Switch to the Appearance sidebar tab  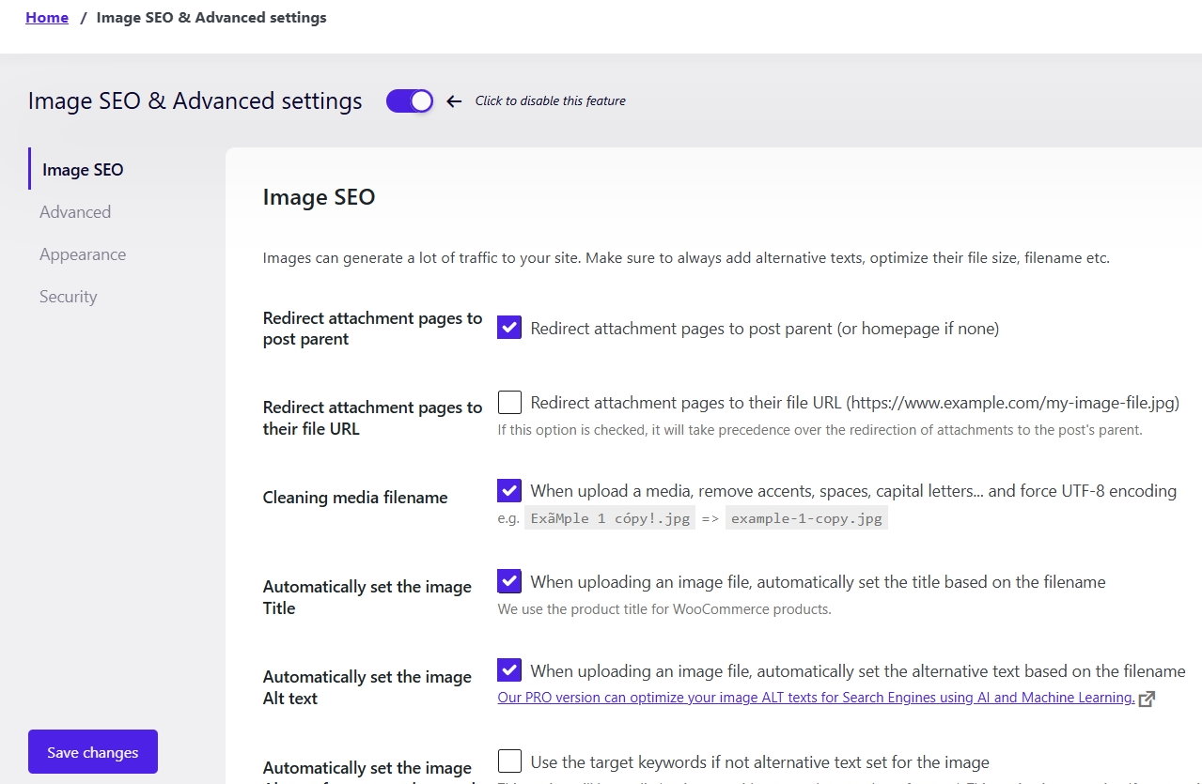coord(83,254)
